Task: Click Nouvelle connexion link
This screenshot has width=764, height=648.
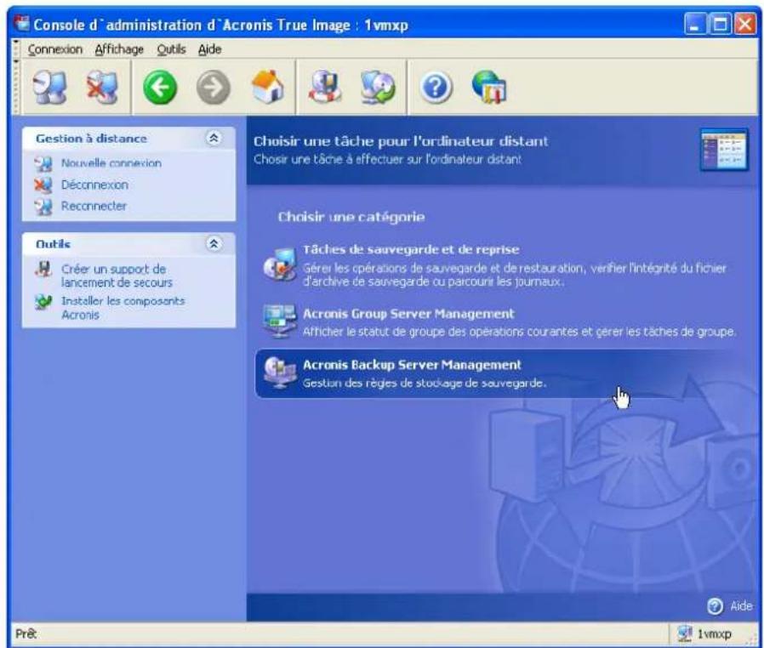Action: [111, 163]
